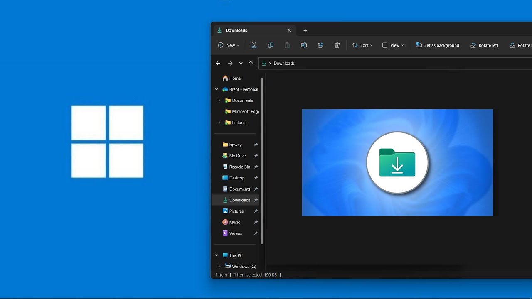Add a new tab with plus
This screenshot has width=532, height=299.
305,30
